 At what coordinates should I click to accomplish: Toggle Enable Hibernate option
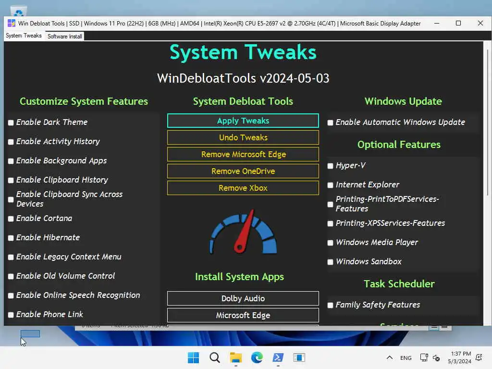pyautogui.click(x=11, y=238)
